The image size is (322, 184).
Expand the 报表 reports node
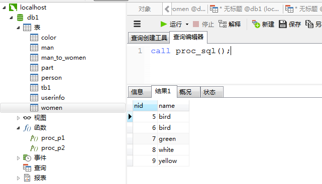(18, 178)
